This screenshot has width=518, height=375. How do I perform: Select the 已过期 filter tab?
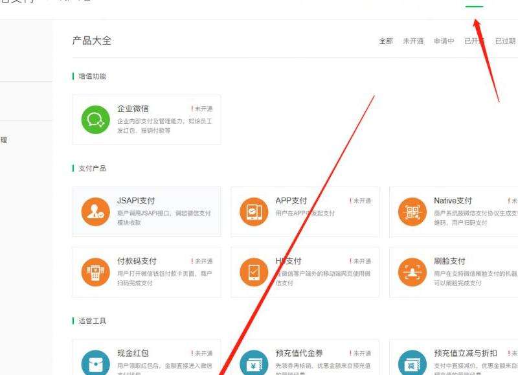tap(505, 41)
